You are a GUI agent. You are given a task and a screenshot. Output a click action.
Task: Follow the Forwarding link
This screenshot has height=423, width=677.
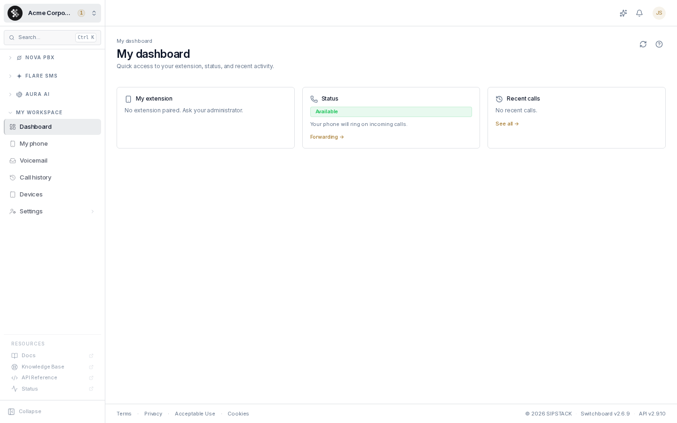click(x=327, y=137)
